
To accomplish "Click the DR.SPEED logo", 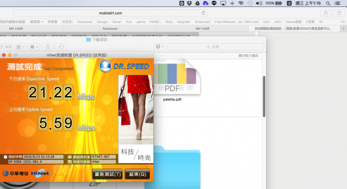I will click(x=124, y=66).
